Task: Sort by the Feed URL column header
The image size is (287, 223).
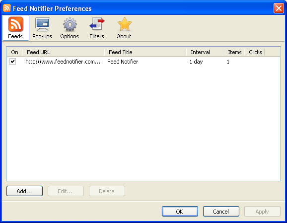Action: (x=63, y=52)
